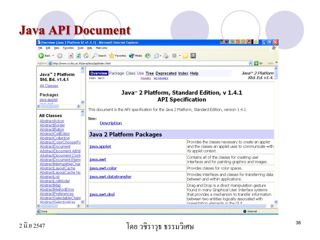Expand the Links bar chevron
320x240 pixels.
[x=276, y=62]
